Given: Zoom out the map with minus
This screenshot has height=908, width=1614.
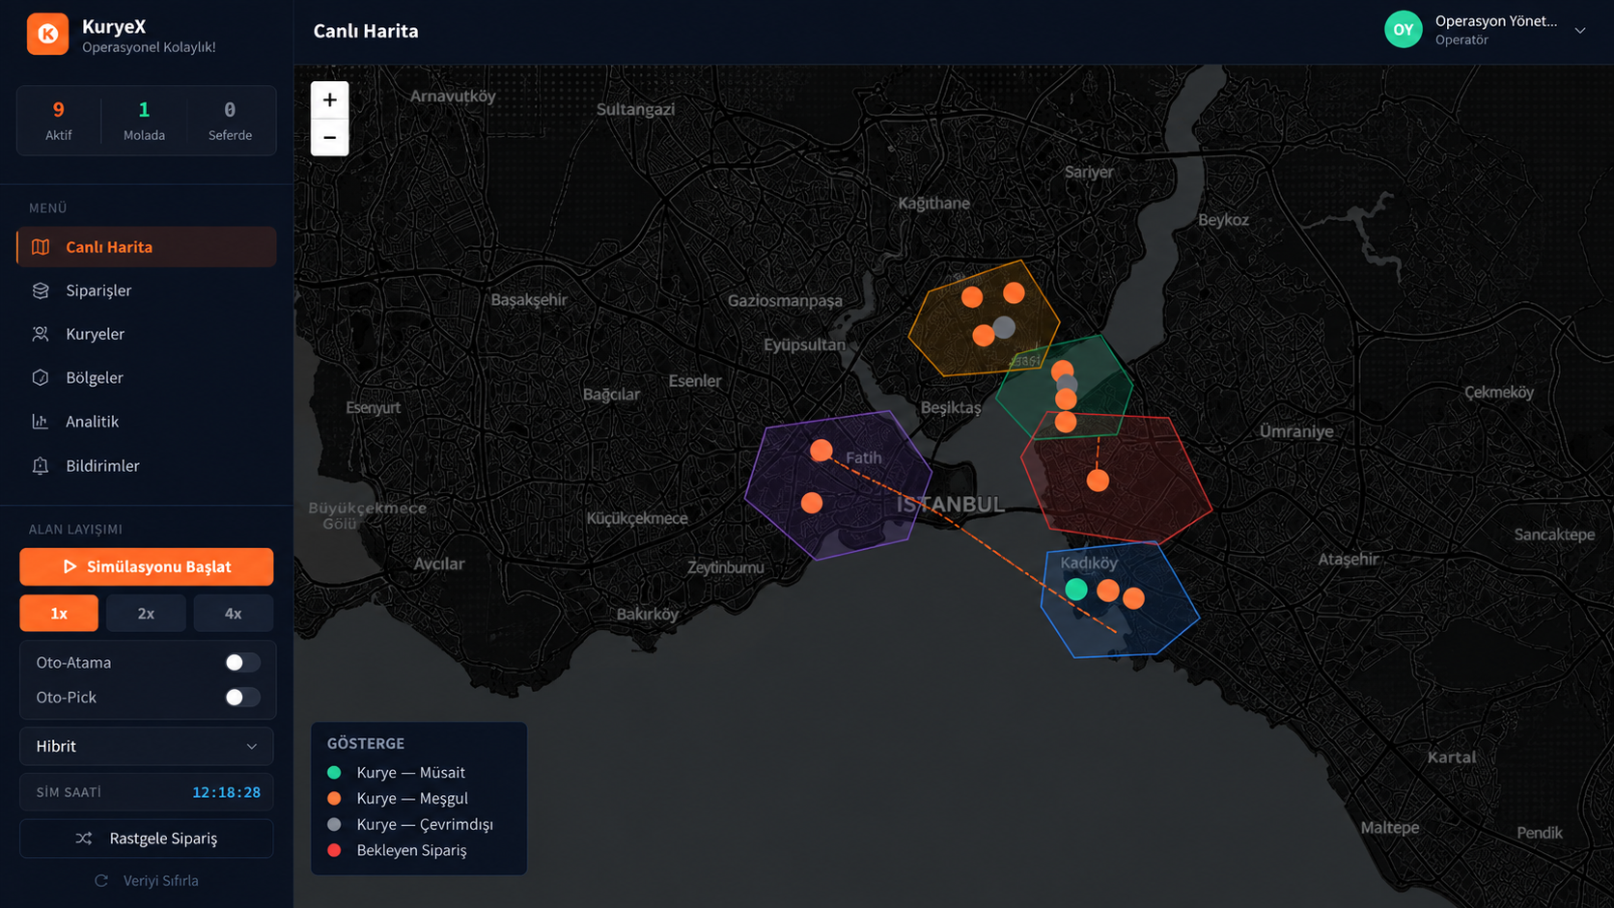Looking at the screenshot, I should 329,137.
